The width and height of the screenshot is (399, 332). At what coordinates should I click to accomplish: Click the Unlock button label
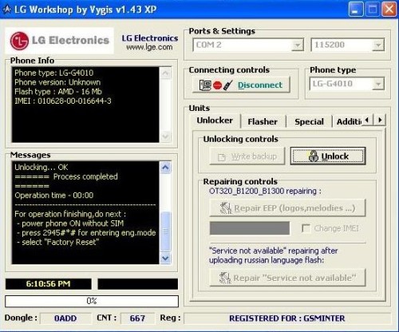[x=335, y=156]
